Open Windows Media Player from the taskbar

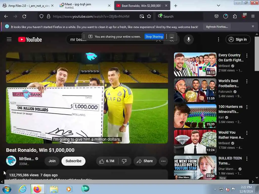[x=69, y=189]
